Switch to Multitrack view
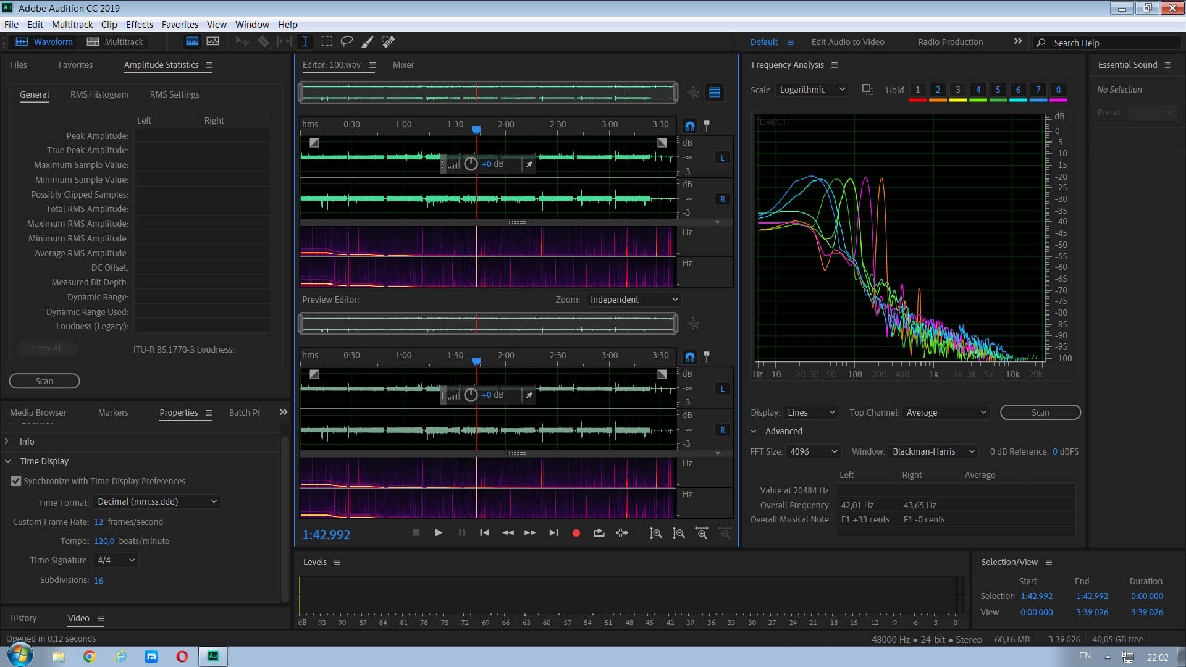 click(x=116, y=42)
